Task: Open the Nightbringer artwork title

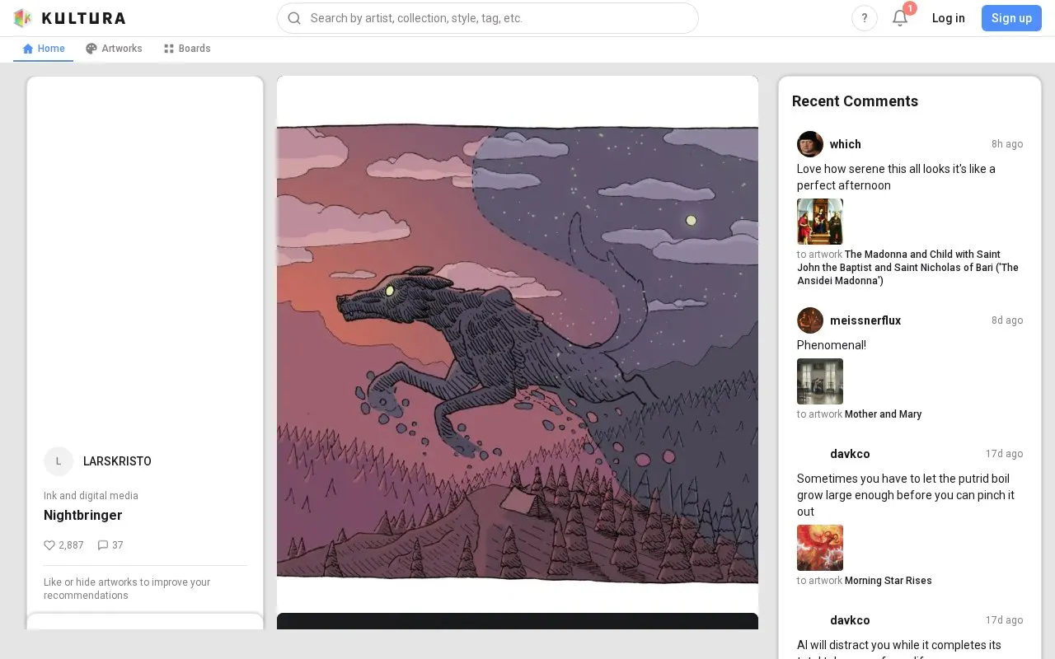Action: coord(82,515)
